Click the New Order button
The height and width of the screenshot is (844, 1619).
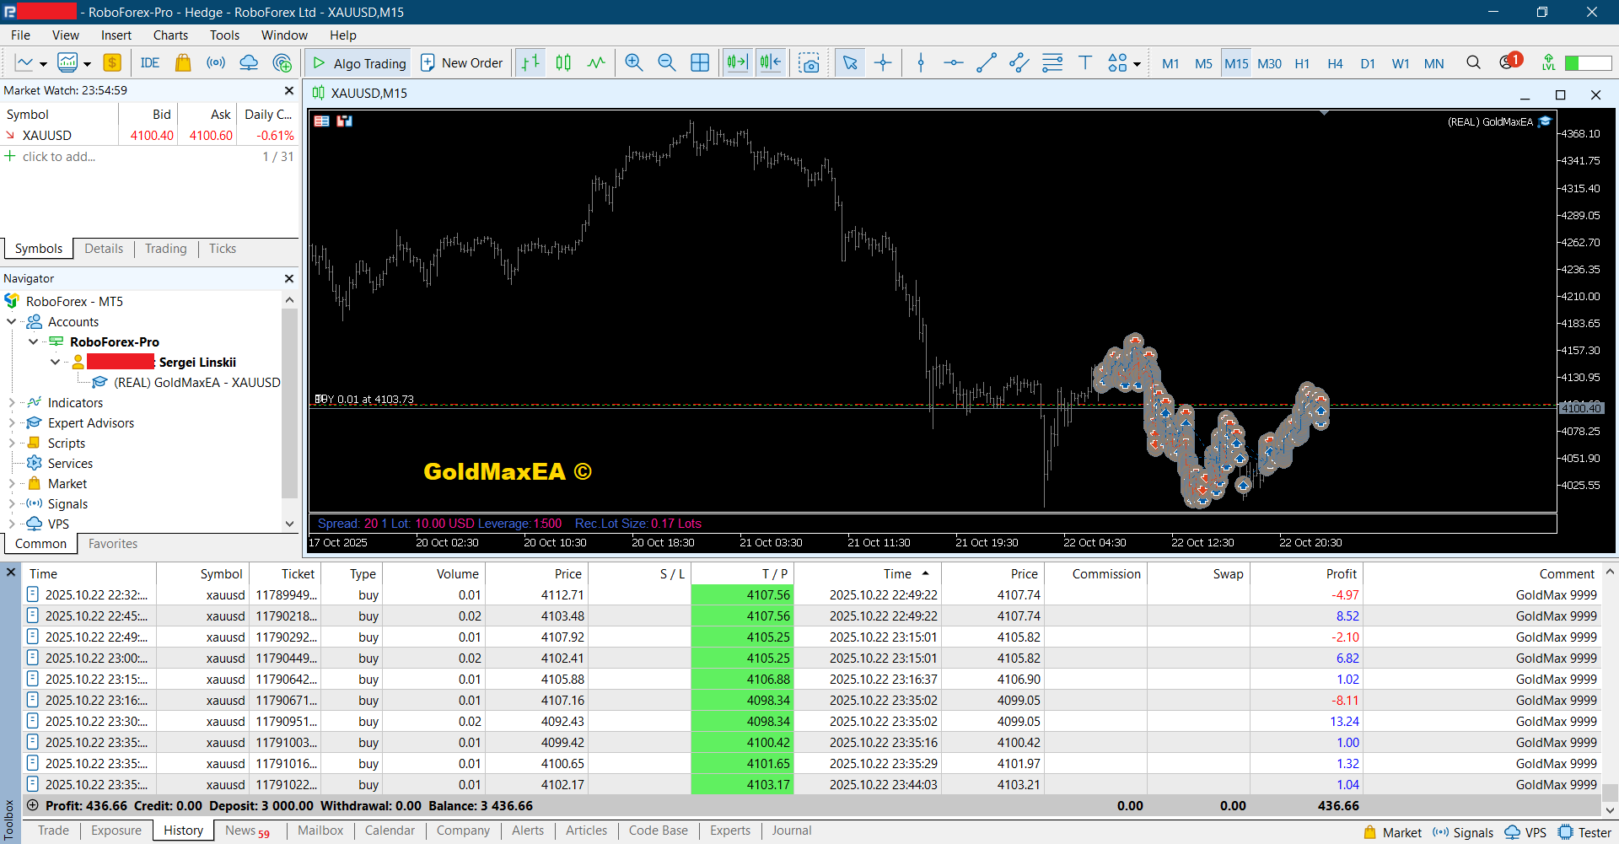click(462, 63)
